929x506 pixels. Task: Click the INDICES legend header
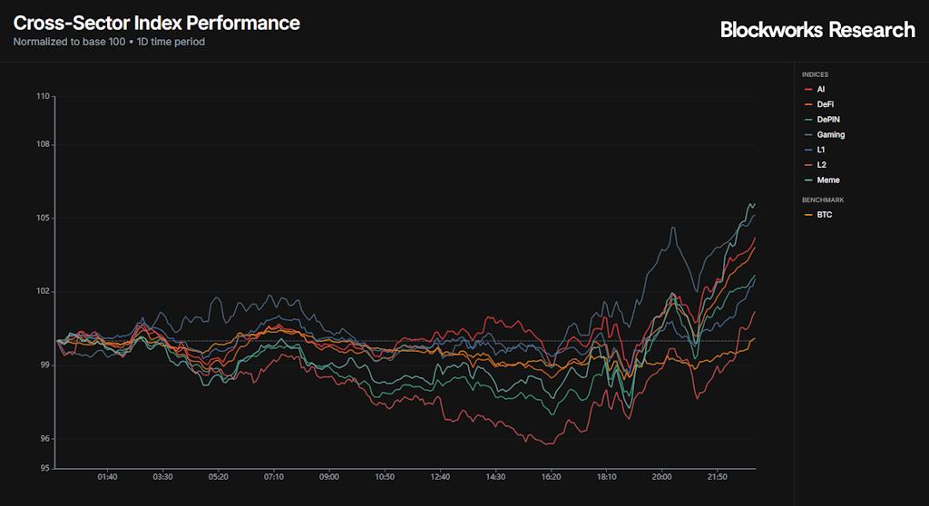815,74
